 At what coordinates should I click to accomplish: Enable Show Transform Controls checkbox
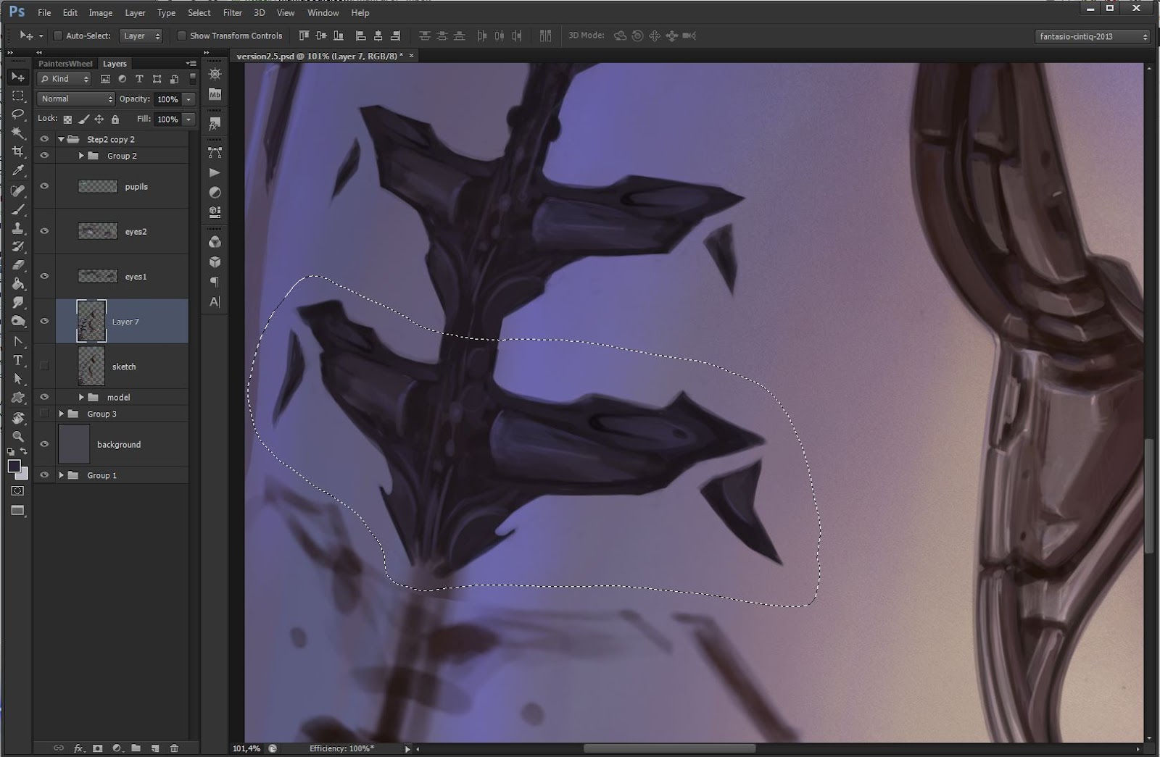pyautogui.click(x=182, y=35)
